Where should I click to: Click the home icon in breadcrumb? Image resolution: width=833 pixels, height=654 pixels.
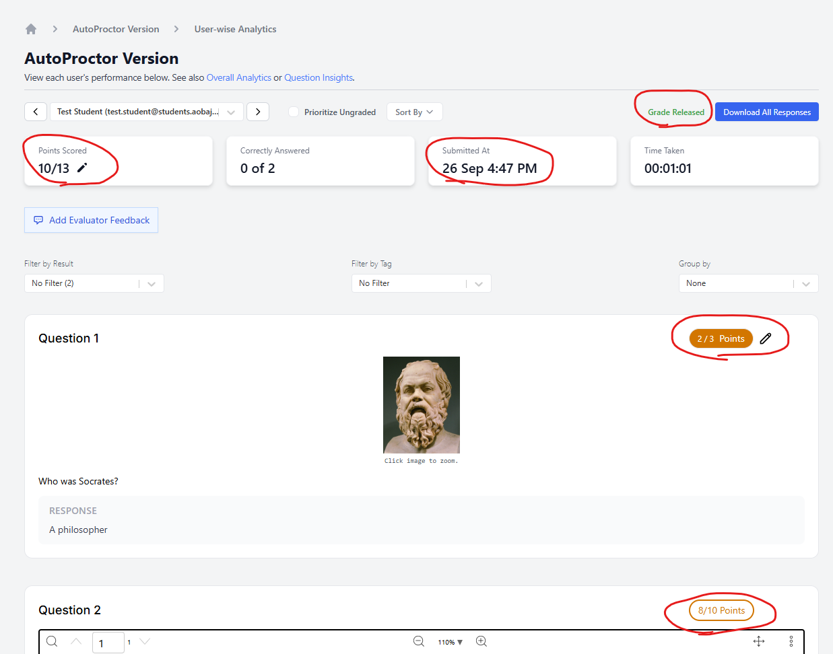31,29
